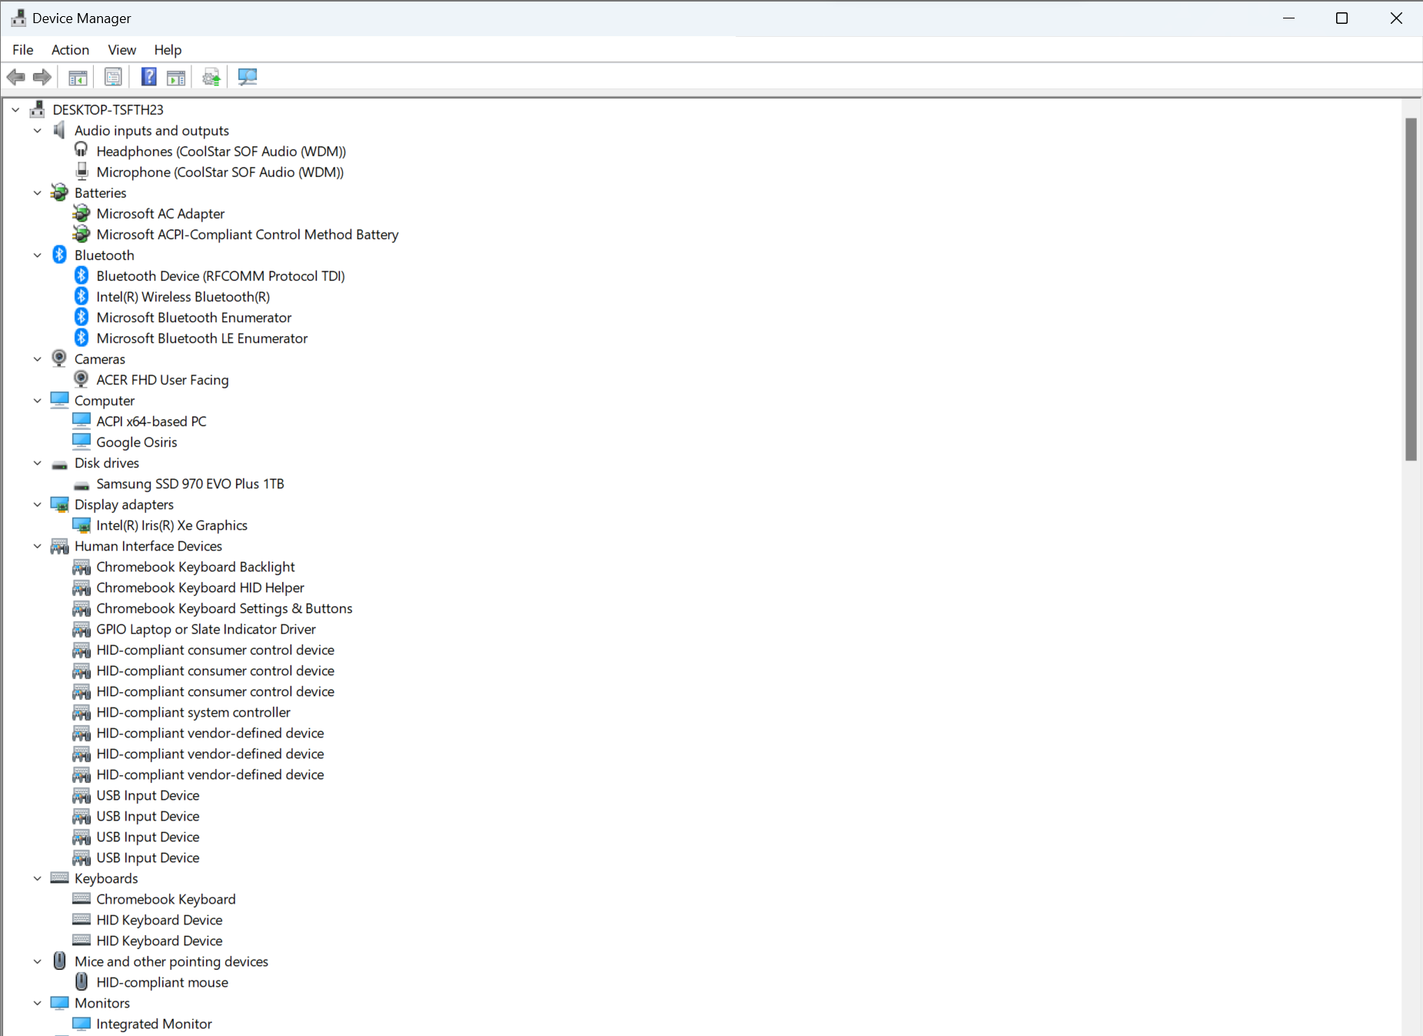This screenshot has height=1036, width=1423.
Task: Click the monitor icon next to Integrated Monitor
Action: (81, 1023)
